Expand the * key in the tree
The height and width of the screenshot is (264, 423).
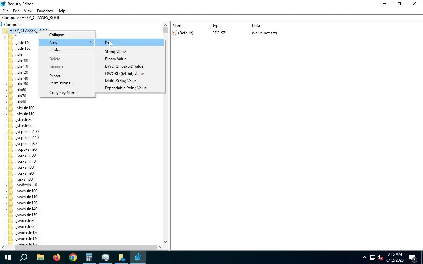[5, 37]
